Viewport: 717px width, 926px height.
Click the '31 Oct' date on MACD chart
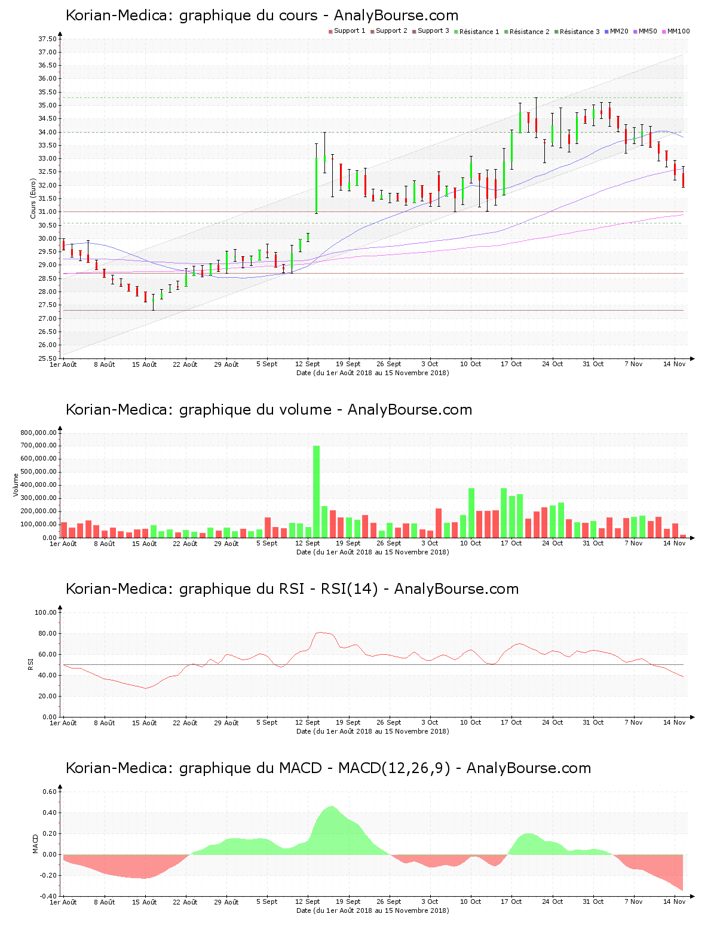click(x=593, y=902)
